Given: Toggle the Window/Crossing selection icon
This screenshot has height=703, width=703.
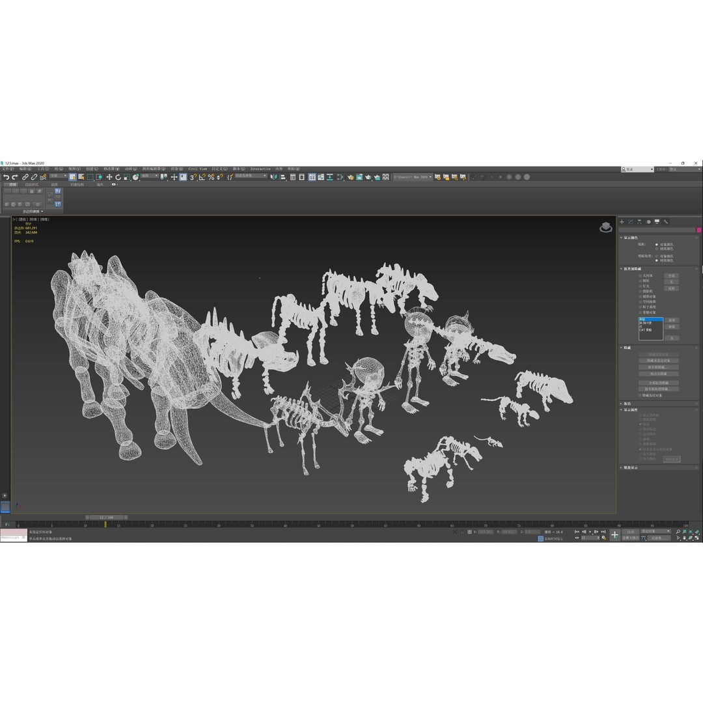Looking at the screenshot, I should (99, 177).
